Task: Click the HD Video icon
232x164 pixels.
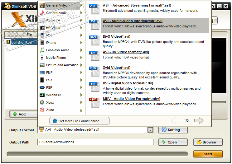Action: coord(42,28)
